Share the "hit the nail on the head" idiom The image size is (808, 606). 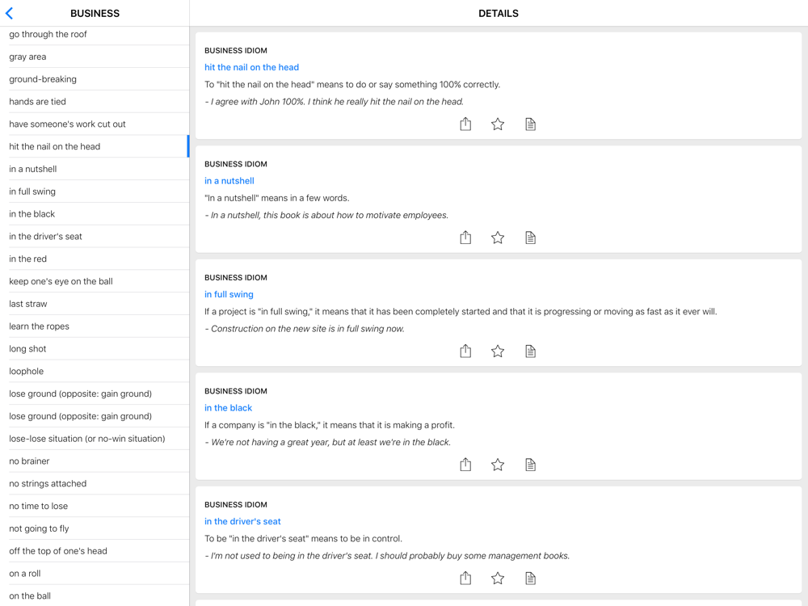coord(465,124)
